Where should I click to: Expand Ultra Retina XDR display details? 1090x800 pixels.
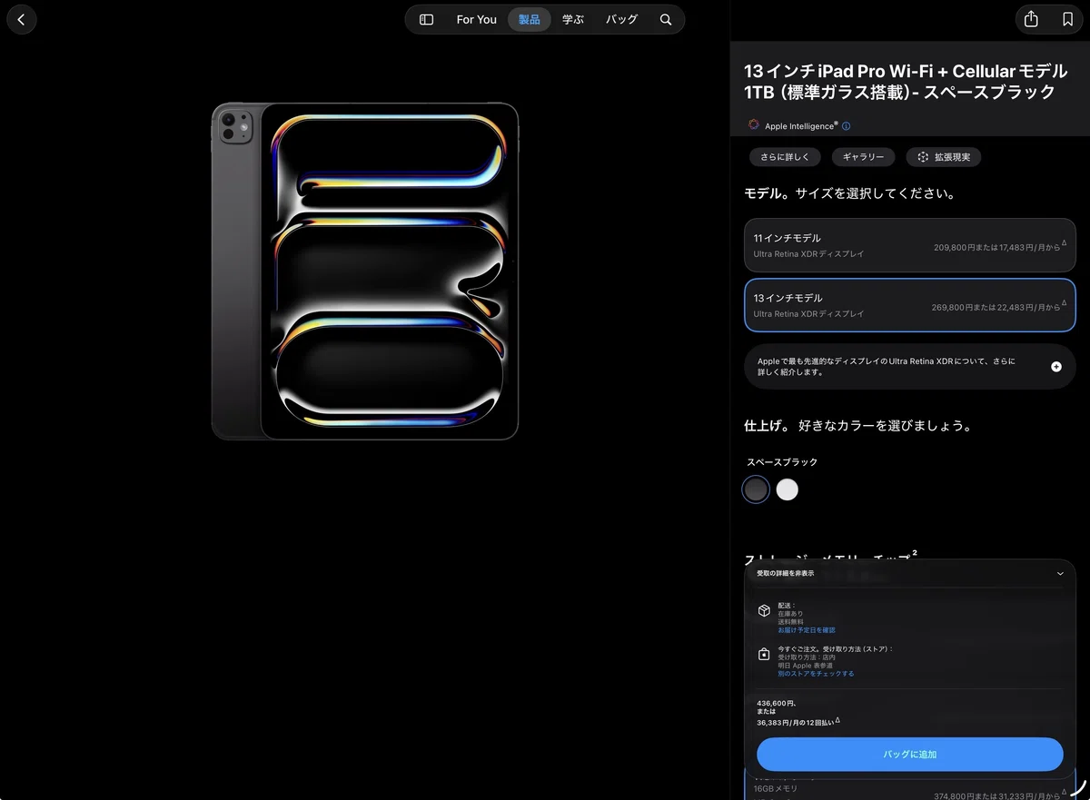click(x=910, y=367)
